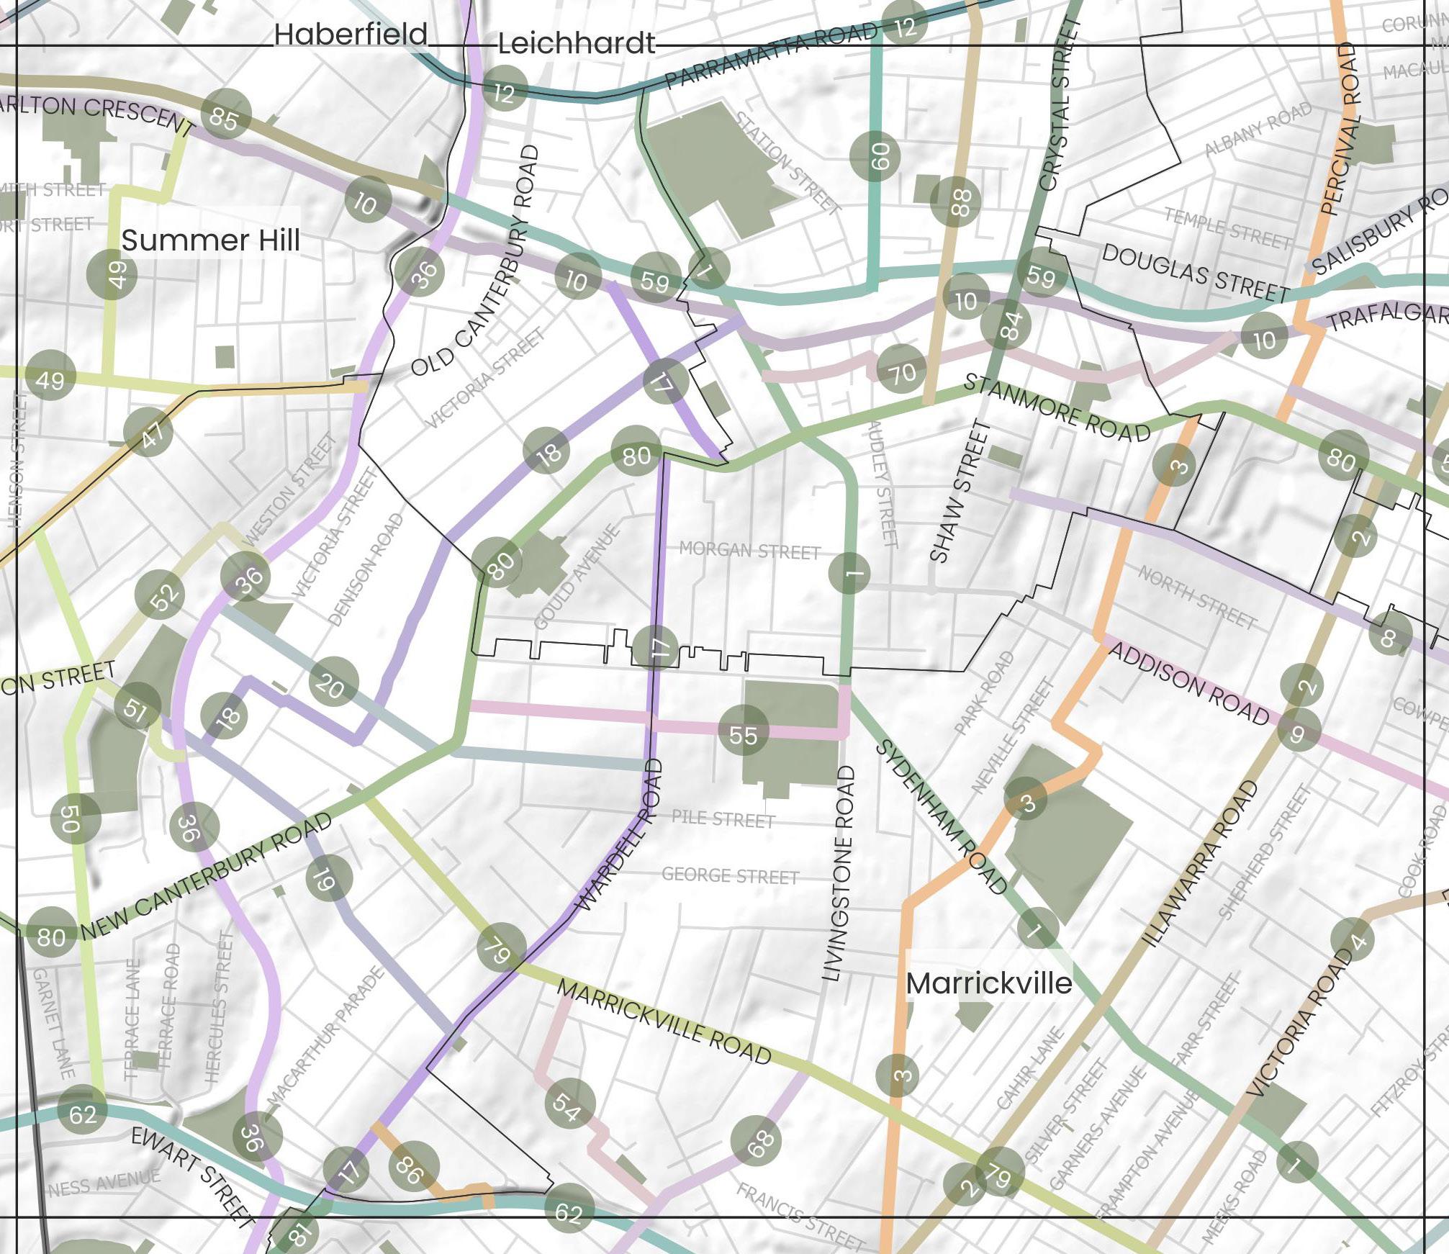Screen dimensions: 1449x1254
Task: Click the Marrickville suburb label
Action: 989,983
